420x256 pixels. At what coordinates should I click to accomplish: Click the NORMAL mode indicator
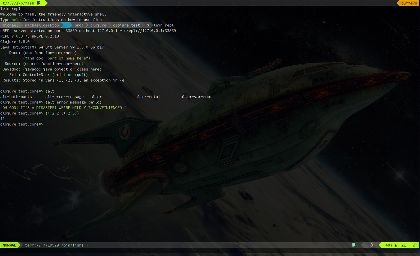[9, 245]
